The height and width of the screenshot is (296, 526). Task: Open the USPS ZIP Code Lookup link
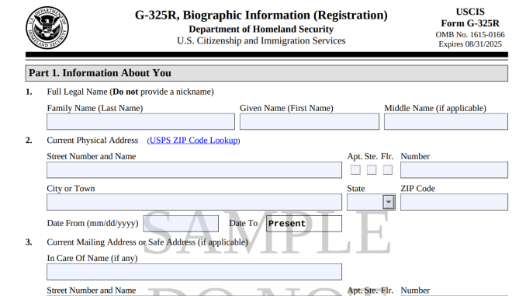pyautogui.click(x=193, y=140)
